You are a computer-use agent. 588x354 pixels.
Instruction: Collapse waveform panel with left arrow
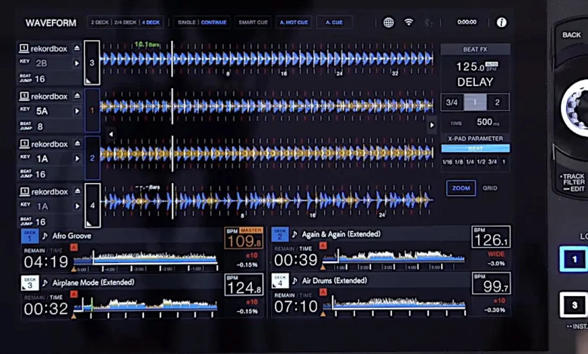(111, 134)
